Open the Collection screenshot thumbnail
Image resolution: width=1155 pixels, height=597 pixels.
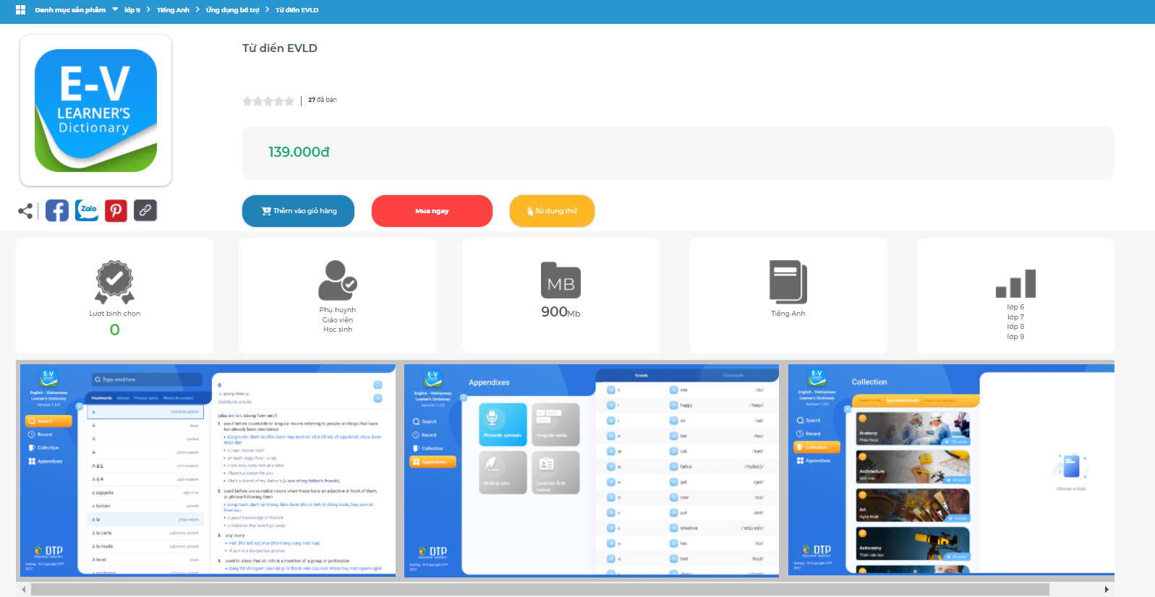point(951,470)
